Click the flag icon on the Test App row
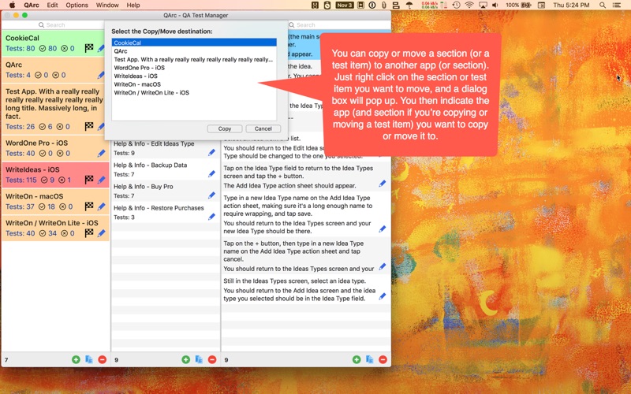Image resolution: width=631 pixels, height=394 pixels. tap(89, 127)
